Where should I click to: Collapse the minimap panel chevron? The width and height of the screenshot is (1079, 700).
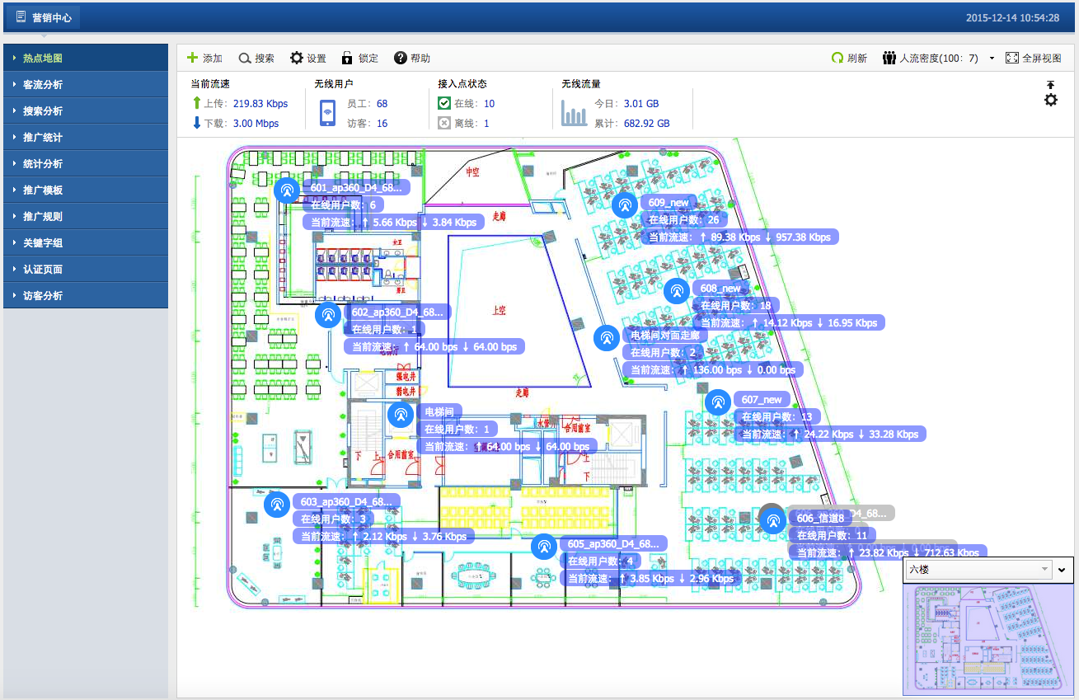tap(1063, 569)
